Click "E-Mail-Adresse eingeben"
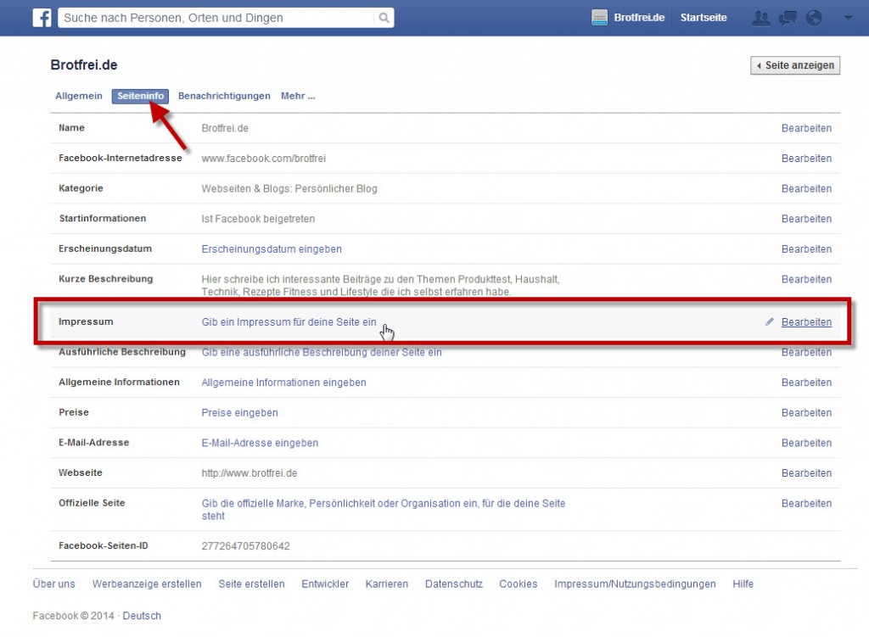869x637 pixels. 259,443
